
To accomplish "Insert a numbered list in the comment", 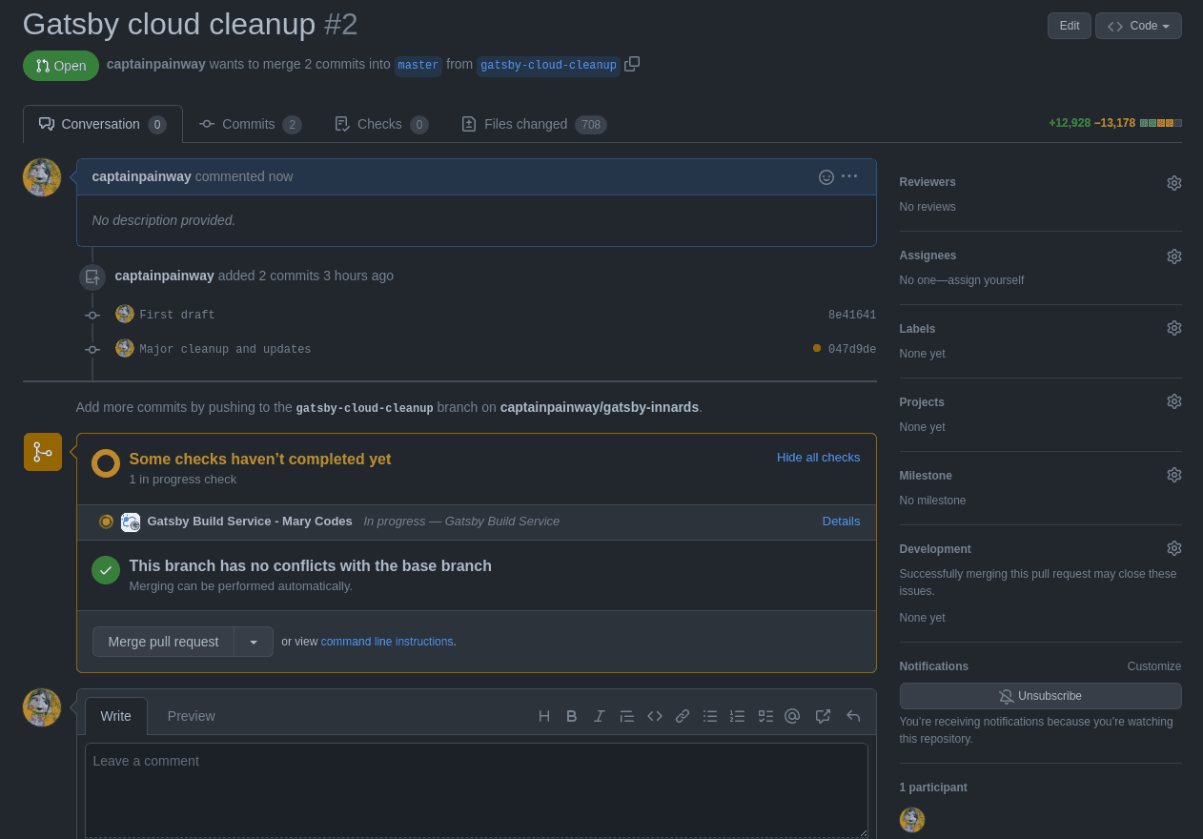I will point(738,716).
